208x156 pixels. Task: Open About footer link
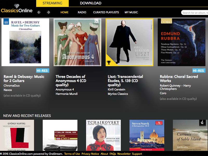104,154
